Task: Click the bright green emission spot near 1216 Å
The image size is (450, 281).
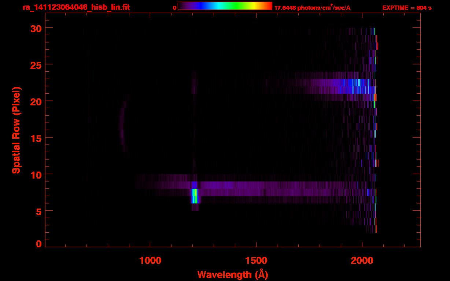Action: point(195,196)
